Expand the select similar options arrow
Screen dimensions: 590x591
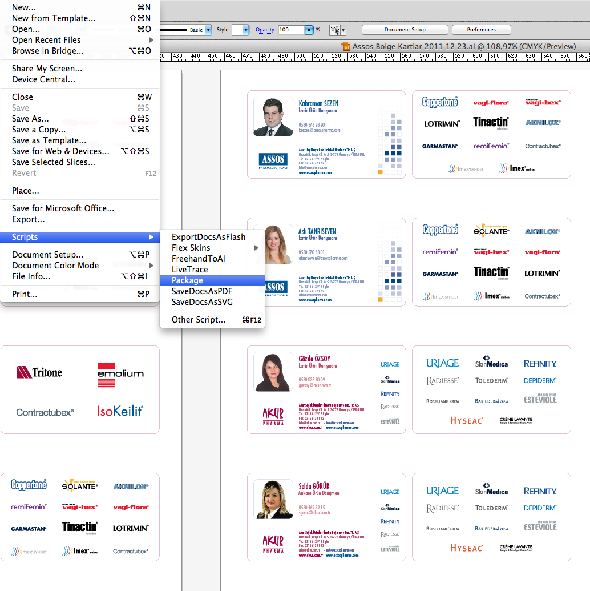[x=343, y=30]
